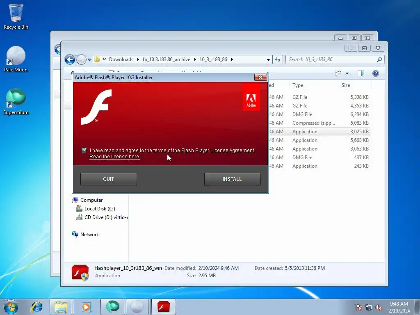Click the Supermium desktop shortcut
The image size is (420, 315).
pos(16,102)
